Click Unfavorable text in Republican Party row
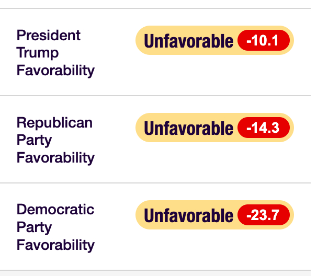This screenshot has height=276, width=317. (188, 128)
